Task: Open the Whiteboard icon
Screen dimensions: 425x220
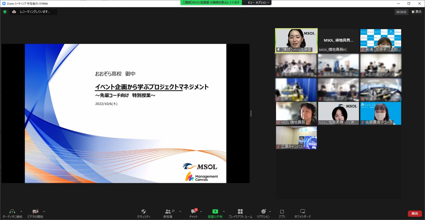Action: (x=302, y=211)
